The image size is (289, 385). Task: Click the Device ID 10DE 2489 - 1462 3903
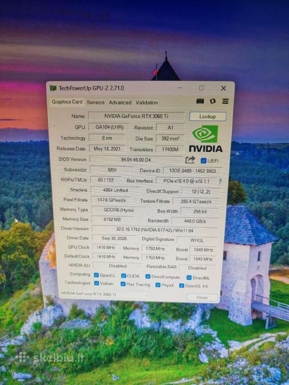(x=192, y=171)
